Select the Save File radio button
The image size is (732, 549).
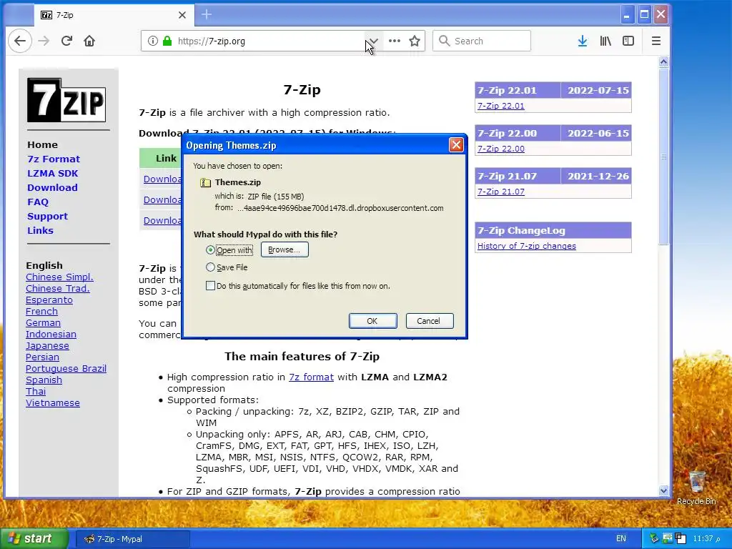coord(210,267)
